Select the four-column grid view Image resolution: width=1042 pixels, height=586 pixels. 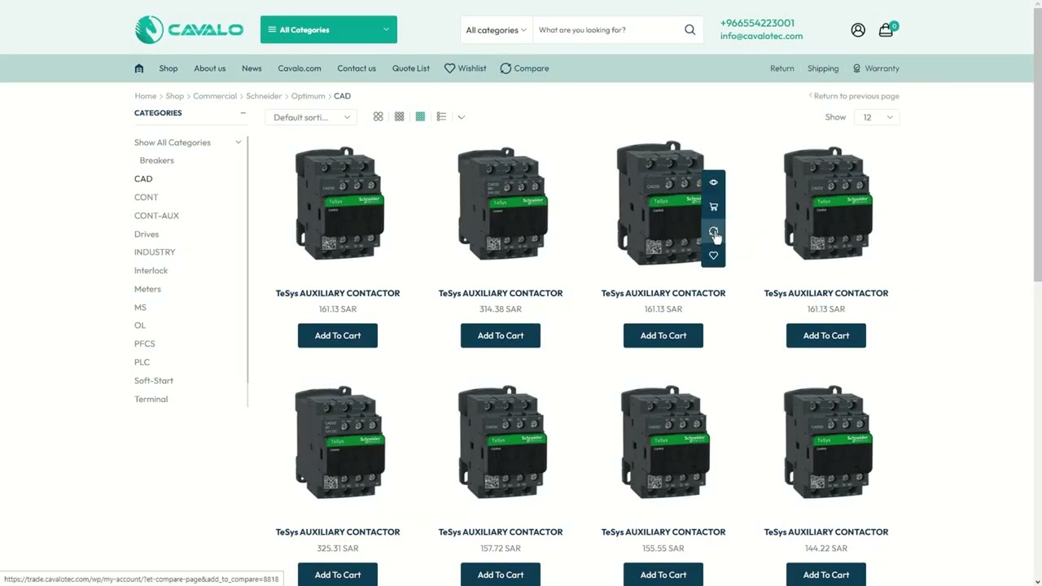pyautogui.click(x=420, y=117)
